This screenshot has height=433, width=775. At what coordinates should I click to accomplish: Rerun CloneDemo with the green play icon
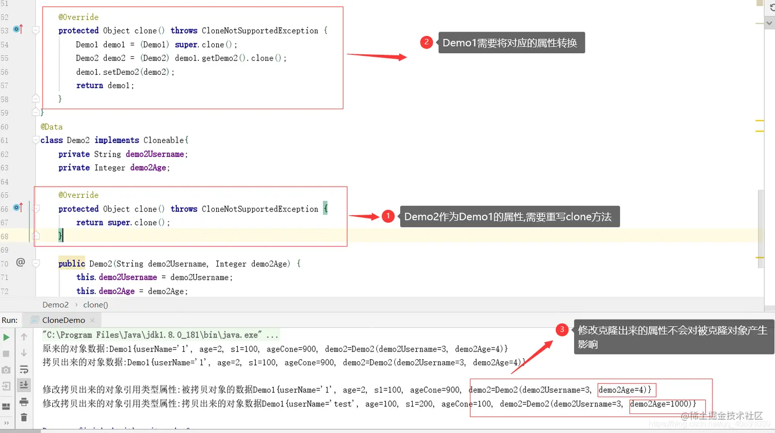click(x=6, y=337)
